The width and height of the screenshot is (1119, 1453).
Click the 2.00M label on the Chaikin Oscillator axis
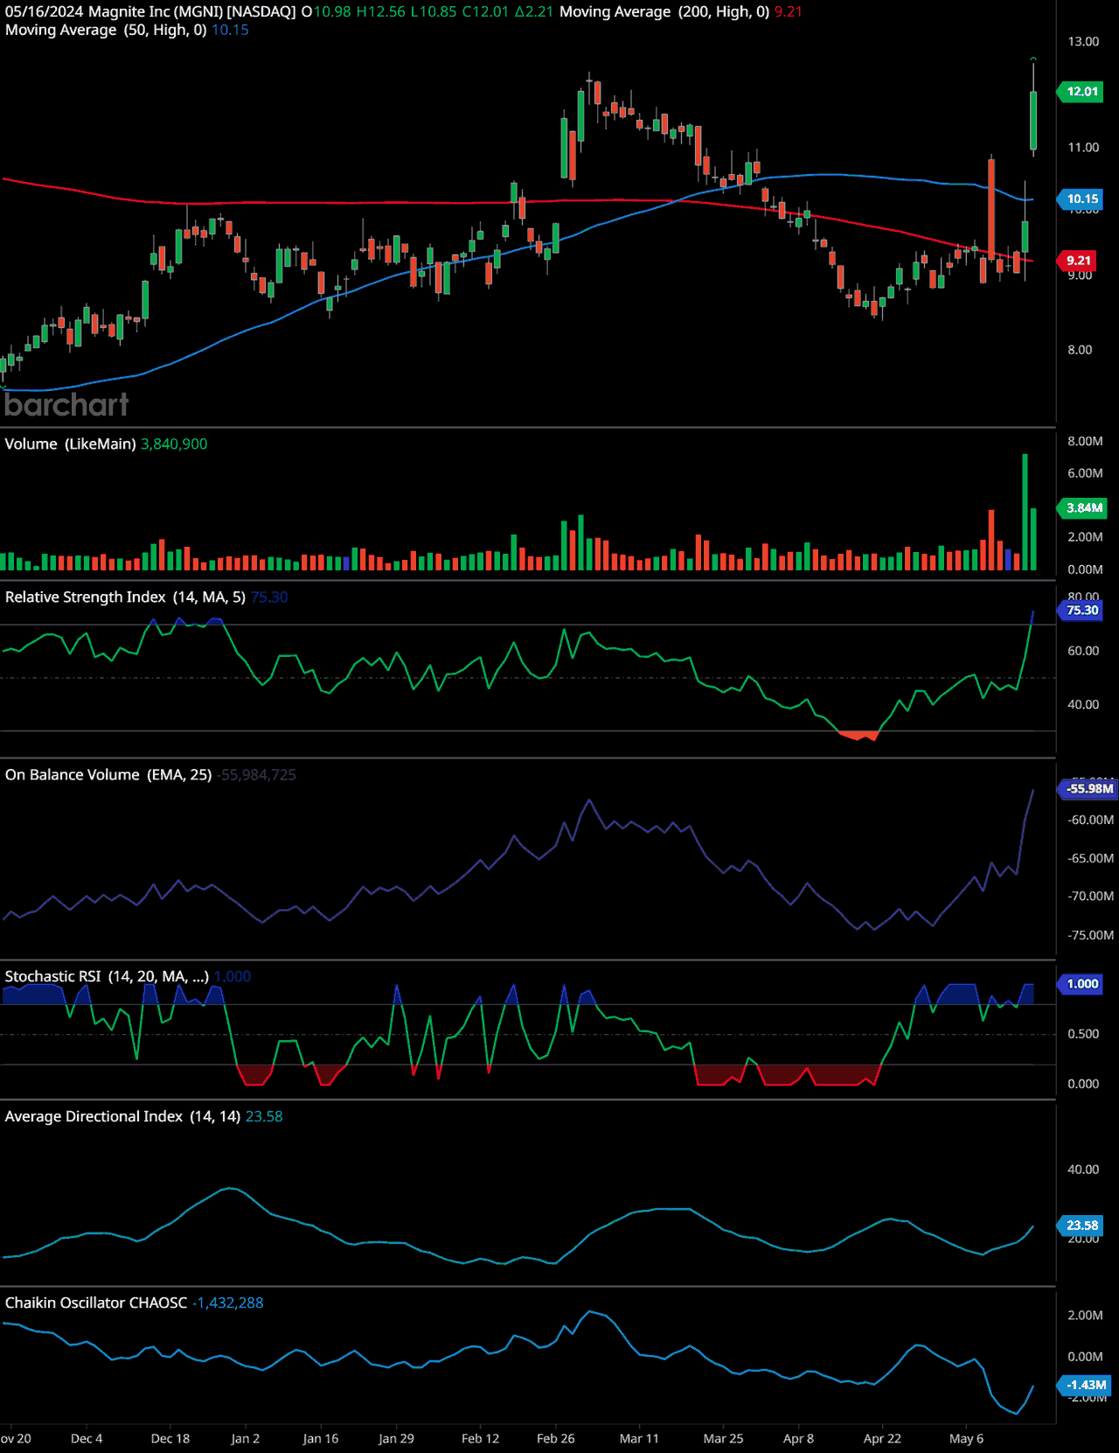1085,1317
